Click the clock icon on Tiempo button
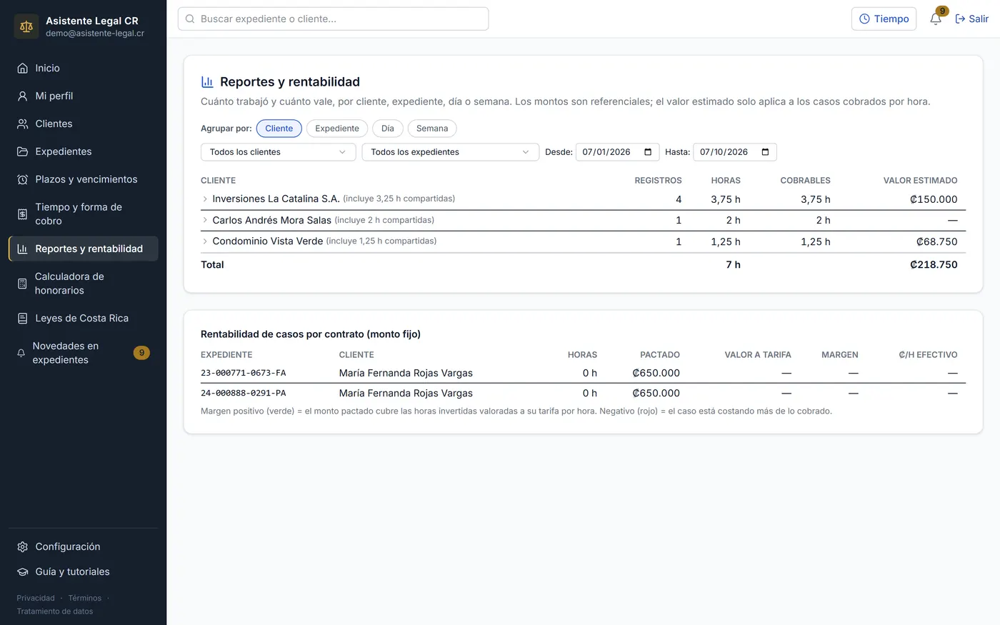Screen dimensions: 1000x625 click(x=864, y=19)
